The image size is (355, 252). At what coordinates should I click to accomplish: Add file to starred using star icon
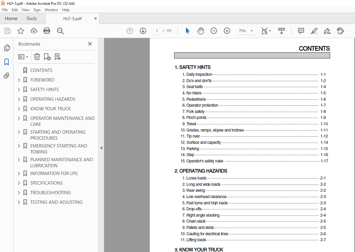(21, 31)
